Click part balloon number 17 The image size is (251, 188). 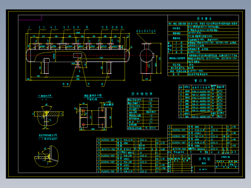[x=88, y=84]
